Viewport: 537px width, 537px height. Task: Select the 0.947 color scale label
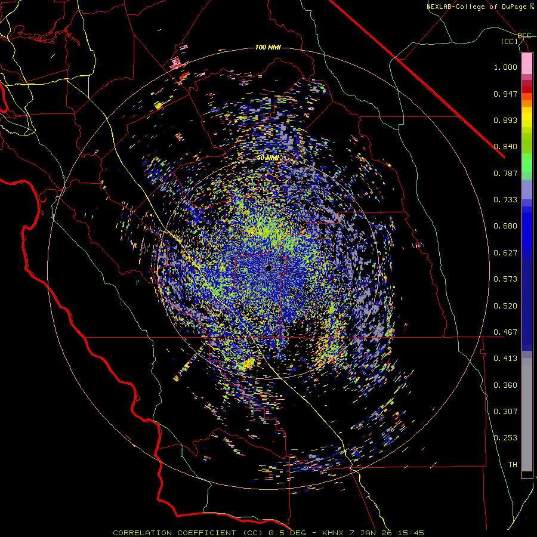505,94
